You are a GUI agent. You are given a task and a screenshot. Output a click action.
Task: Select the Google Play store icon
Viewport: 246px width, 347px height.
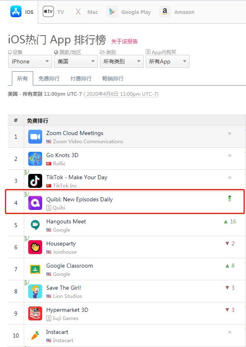coord(112,11)
